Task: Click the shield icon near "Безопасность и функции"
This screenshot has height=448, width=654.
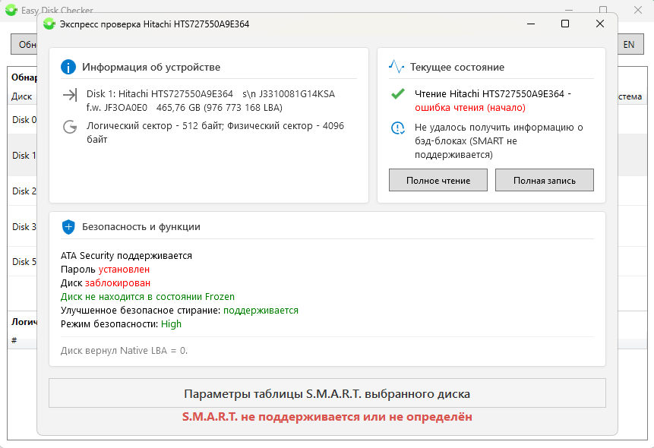Action: (68, 226)
